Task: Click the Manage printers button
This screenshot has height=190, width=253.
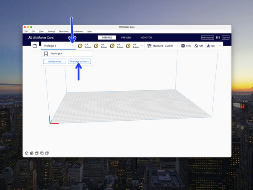Action: (x=79, y=61)
